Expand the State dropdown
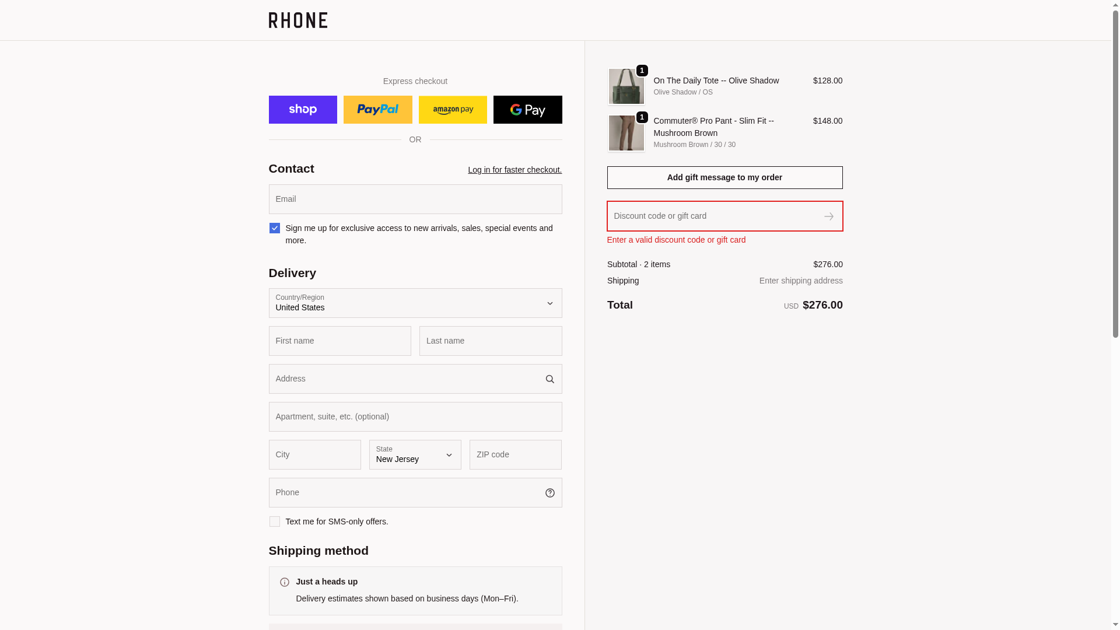Image resolution: width=1120 pixels, height=630 pixels. [415, 455]
